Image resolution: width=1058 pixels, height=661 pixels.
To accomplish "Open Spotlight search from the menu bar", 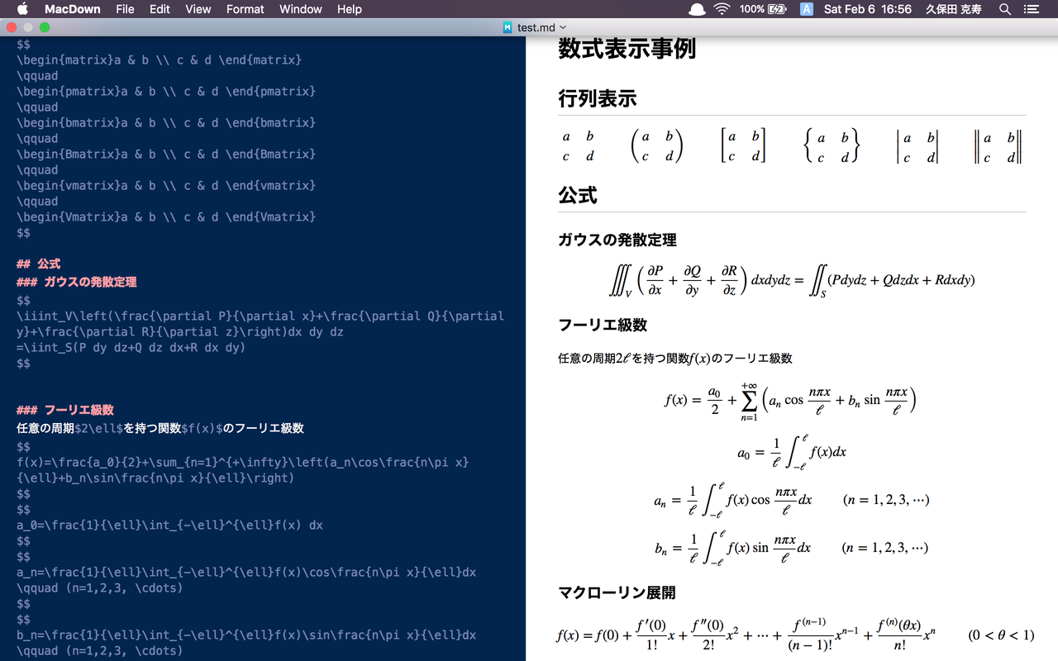I will (x=1005, y=9).
